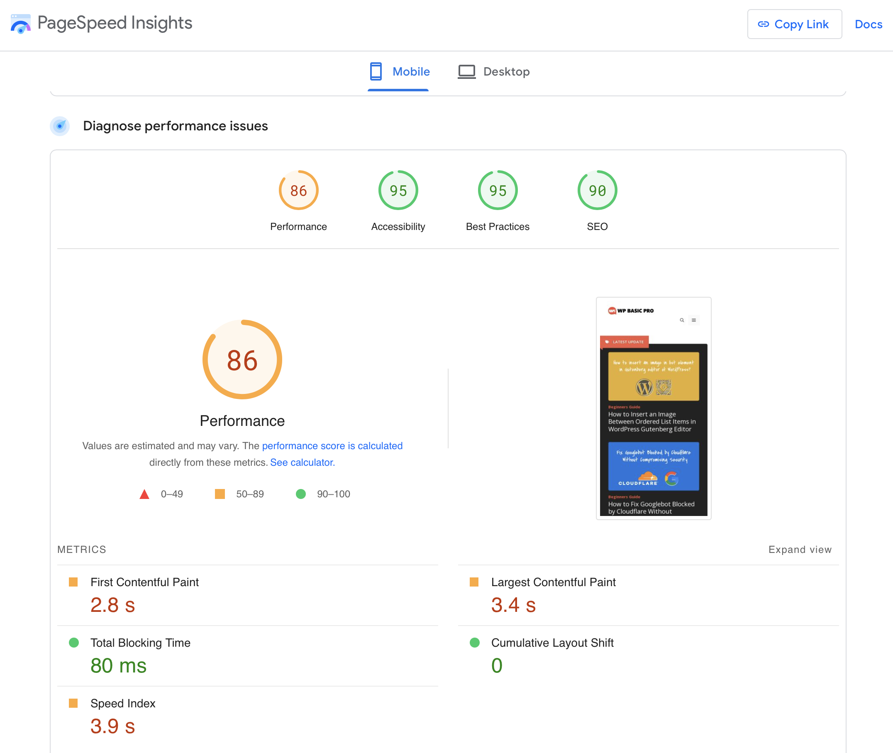893x753 pixels.
Task: Click the Diagnose performance issues heading
Action: click(x=176, y=126)
